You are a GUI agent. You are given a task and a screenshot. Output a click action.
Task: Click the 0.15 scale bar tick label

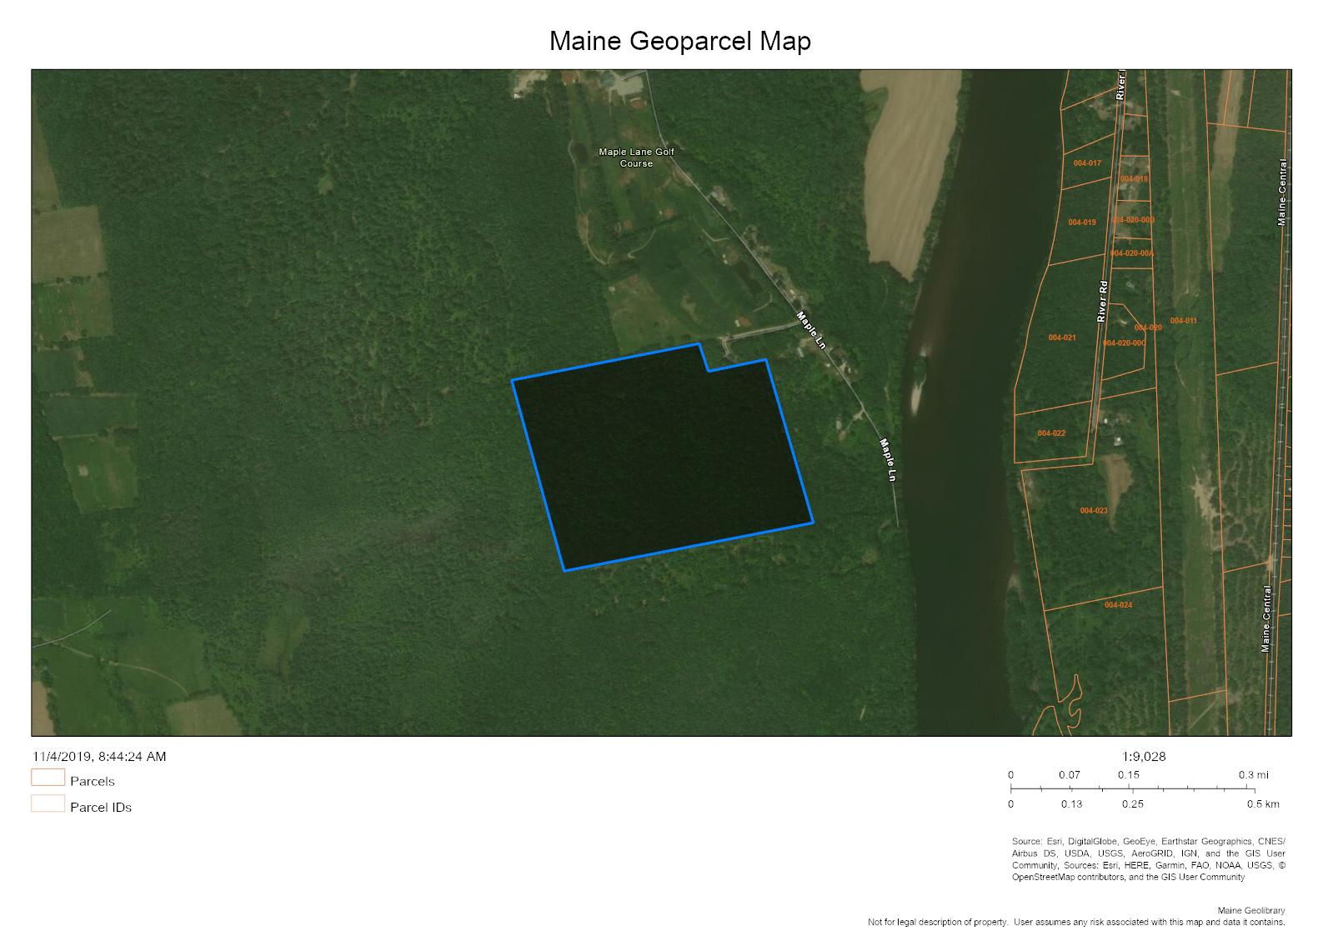click(1129, 775)
